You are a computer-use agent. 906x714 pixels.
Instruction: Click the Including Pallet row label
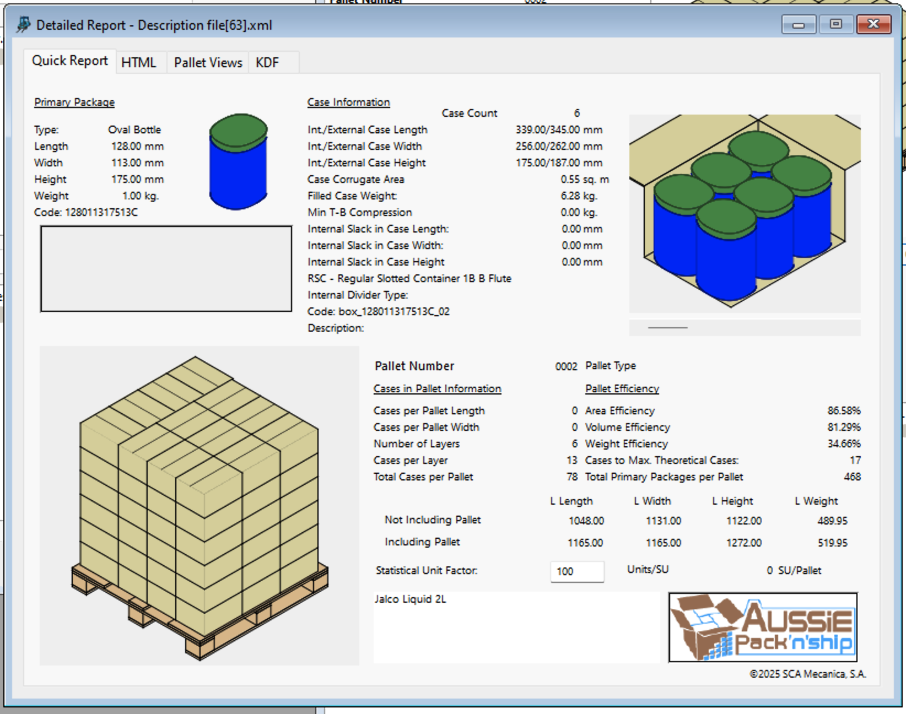coord(422,542)
